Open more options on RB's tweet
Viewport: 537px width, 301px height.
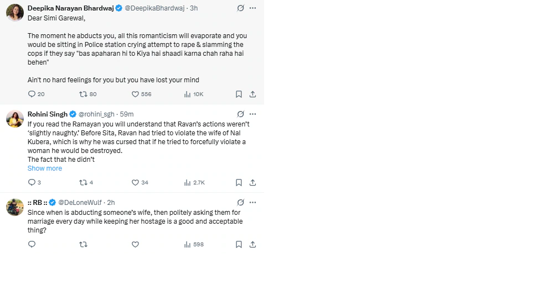pyautogui.click(x=252, y=203)
